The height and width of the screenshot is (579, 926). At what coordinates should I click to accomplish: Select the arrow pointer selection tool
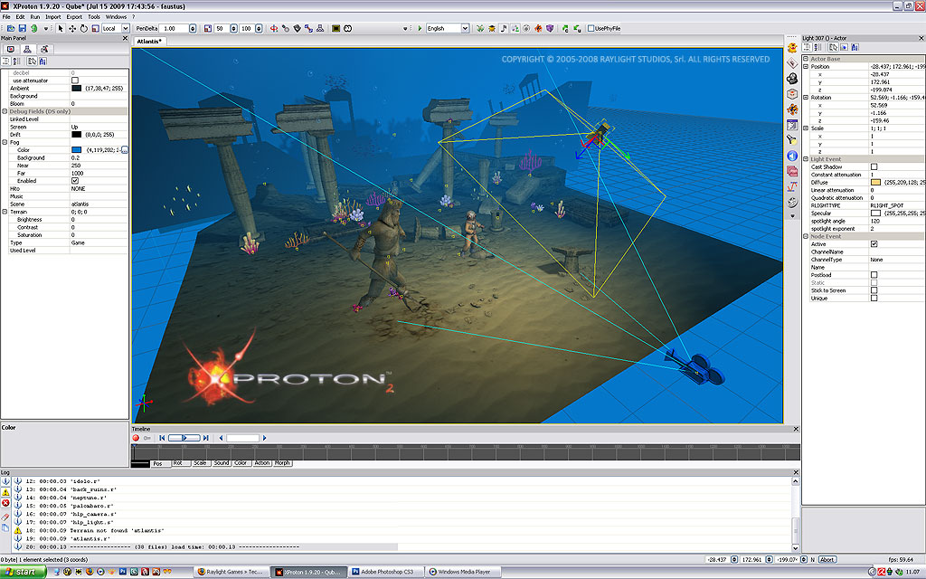click(x=61, y=28)
